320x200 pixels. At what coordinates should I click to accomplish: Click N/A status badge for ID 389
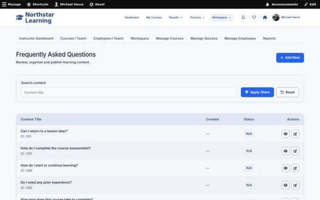(x=249, y=168)
